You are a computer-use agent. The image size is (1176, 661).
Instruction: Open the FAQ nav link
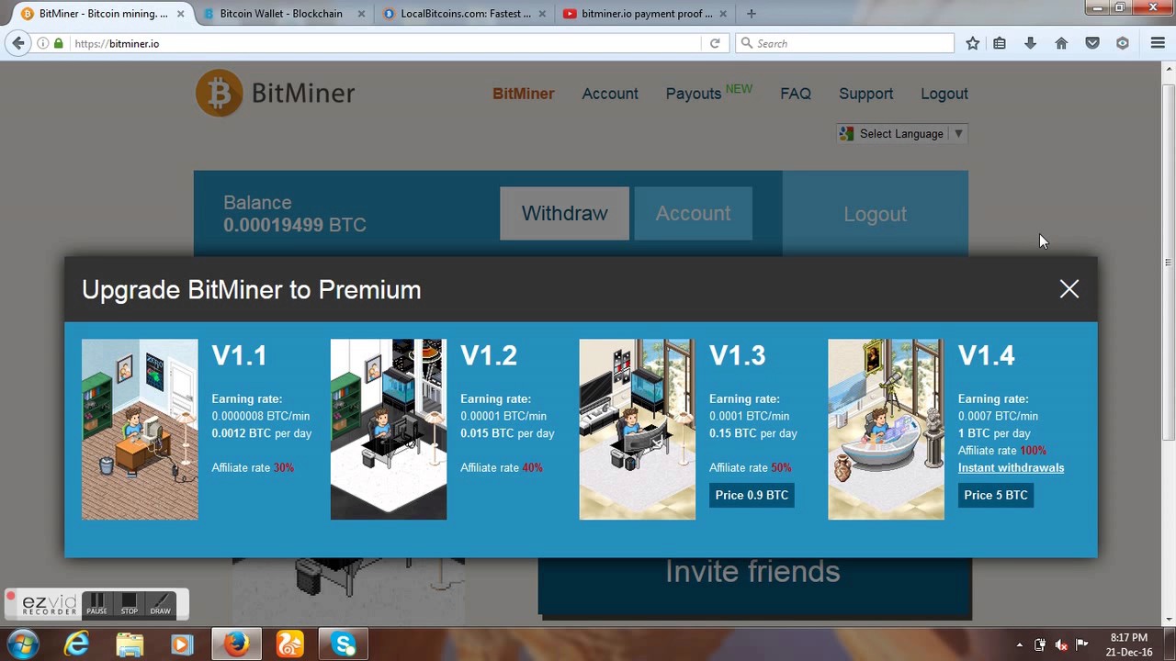pos(796,94)
